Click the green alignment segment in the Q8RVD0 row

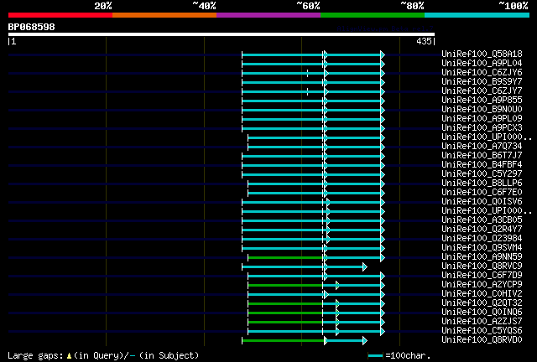coord(284,341)
